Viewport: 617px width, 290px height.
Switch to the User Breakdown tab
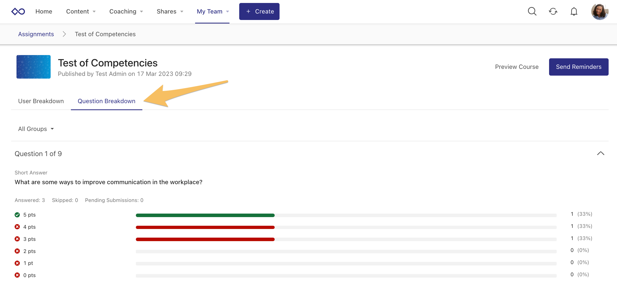41,101
